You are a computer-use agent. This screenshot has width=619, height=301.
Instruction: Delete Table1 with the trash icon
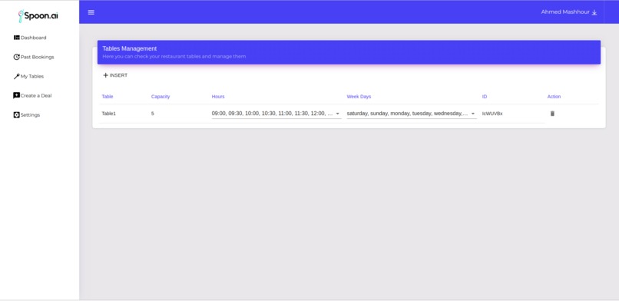click(x=552, y=114)
